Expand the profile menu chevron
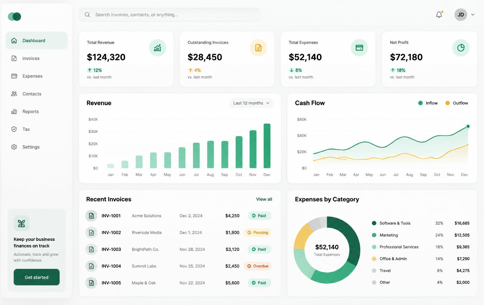The image size is (484, 305). (x=473, y=15)
